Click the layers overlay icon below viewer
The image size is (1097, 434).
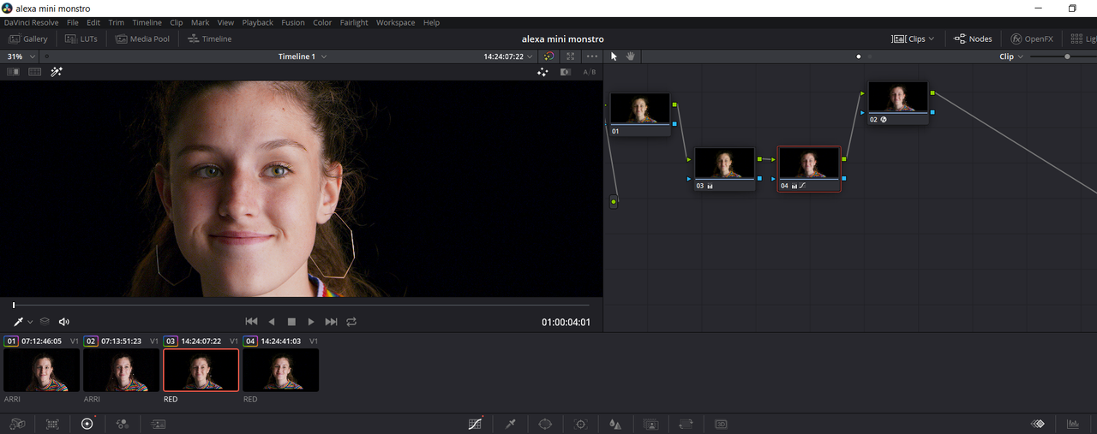[x=45, y=322]
